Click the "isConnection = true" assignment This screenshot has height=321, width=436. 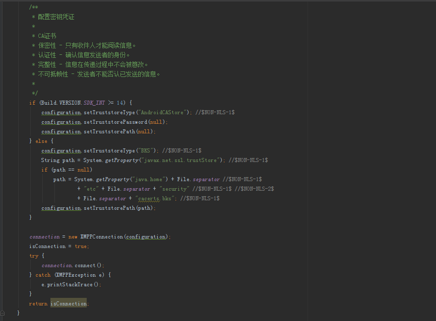(x=58, y=247)
